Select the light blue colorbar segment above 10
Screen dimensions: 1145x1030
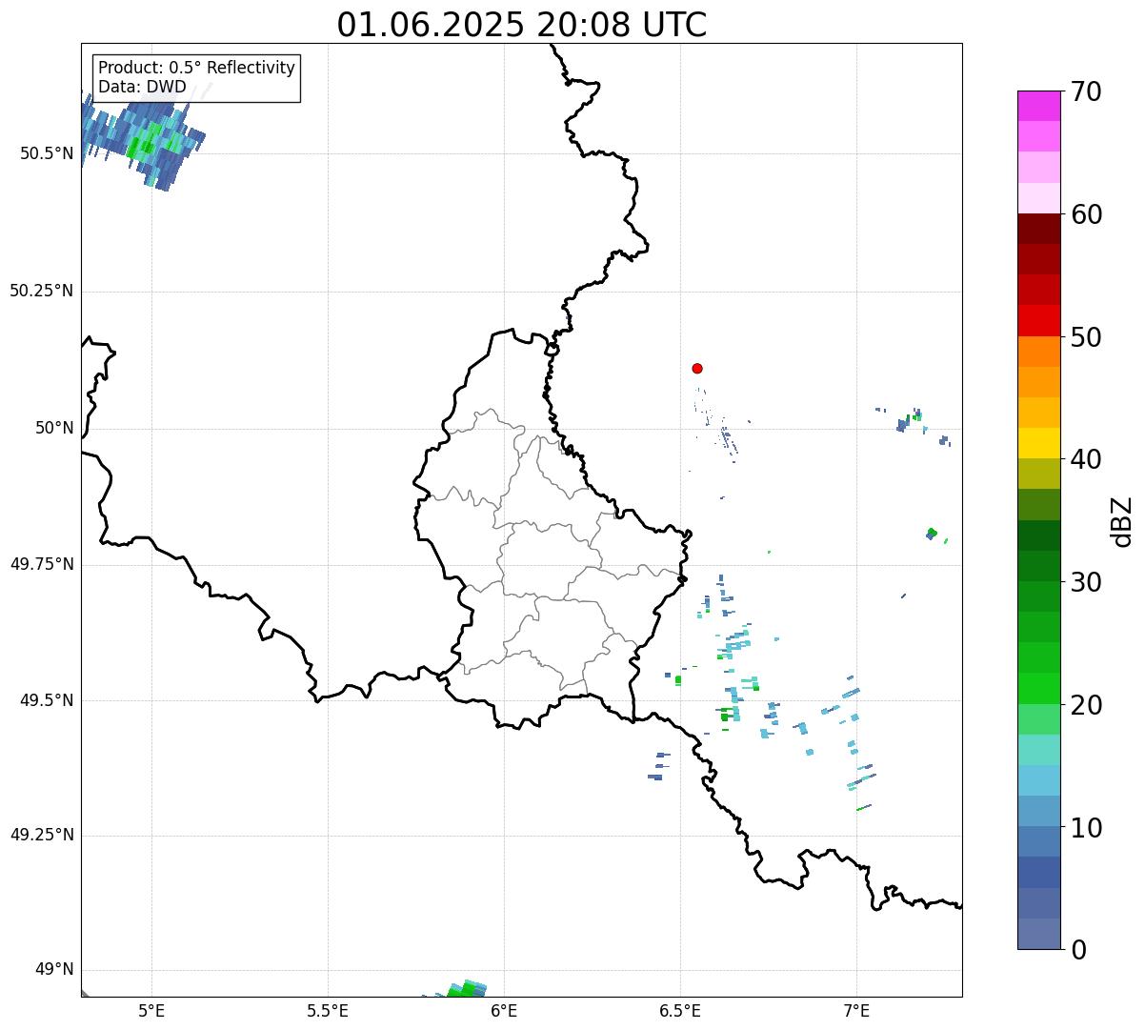[x=1038, y=811]
